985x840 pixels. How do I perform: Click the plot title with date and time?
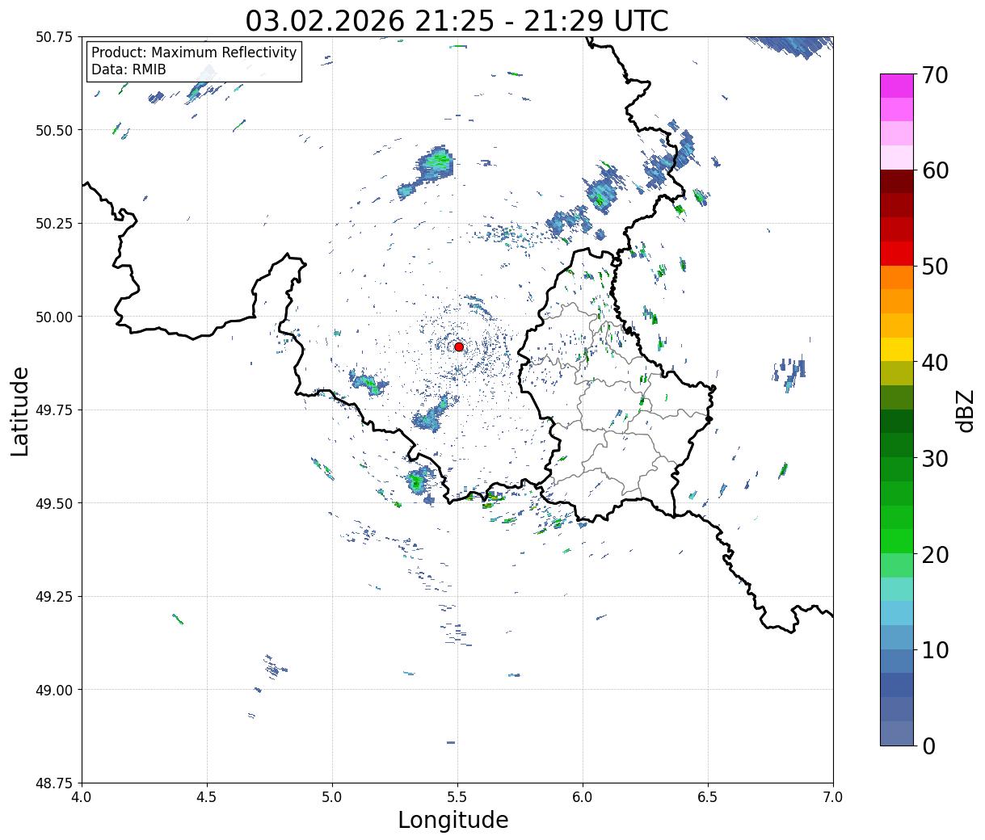tap(457, 20)
